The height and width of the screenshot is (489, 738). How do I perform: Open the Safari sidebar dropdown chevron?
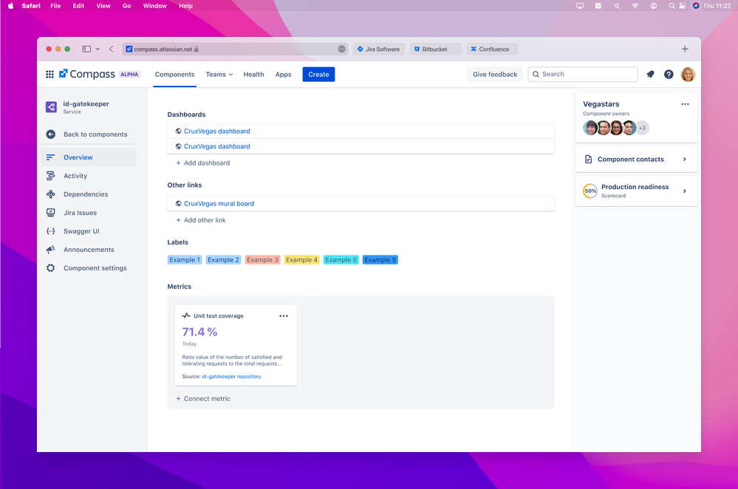pyautogui.click(x=98, y=49)
